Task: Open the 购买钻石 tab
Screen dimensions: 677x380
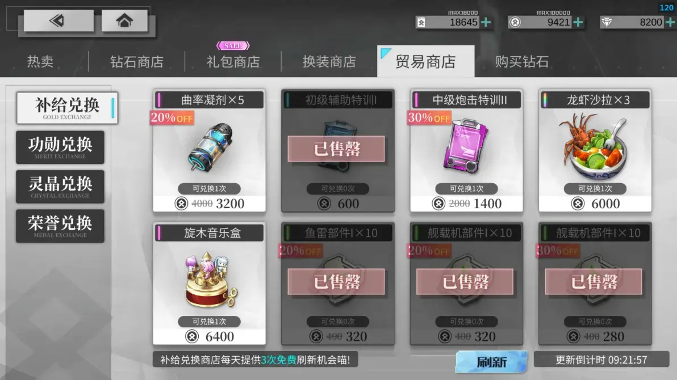Action: tap(522, 62)
